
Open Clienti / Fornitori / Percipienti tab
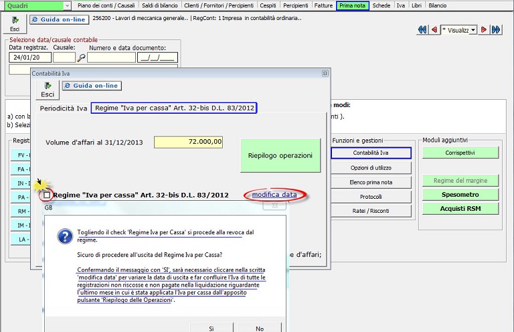[x=219, y=5]
